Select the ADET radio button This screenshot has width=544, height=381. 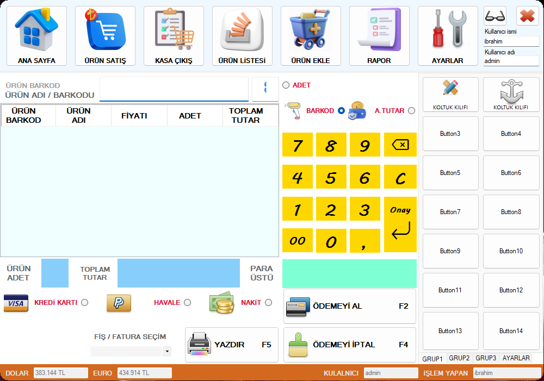286,85
